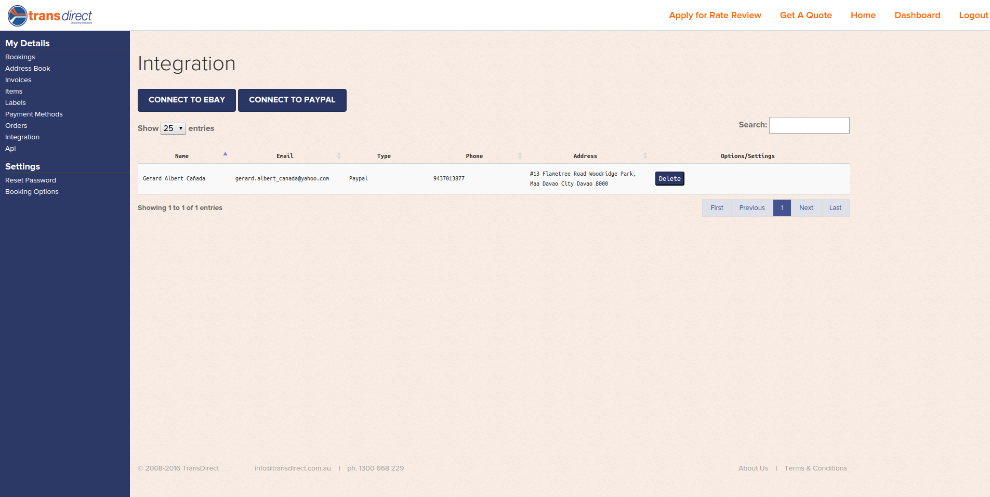Open Terms & Conditions footer link
The image size is (990, 497).
coord(815,468)
